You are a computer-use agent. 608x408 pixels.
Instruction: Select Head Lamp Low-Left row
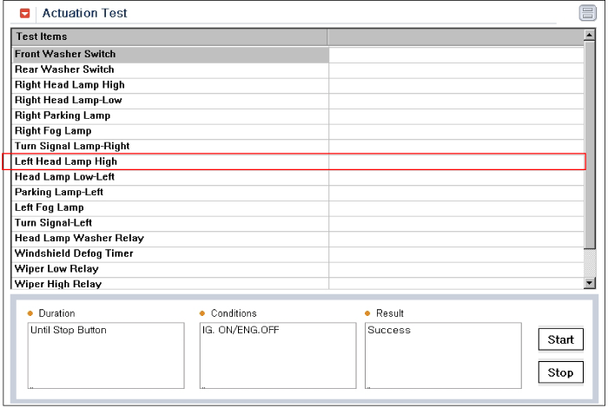click(x=298, y=177)
